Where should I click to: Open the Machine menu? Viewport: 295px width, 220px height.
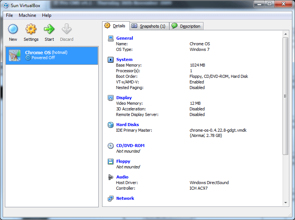pos(27,15)
